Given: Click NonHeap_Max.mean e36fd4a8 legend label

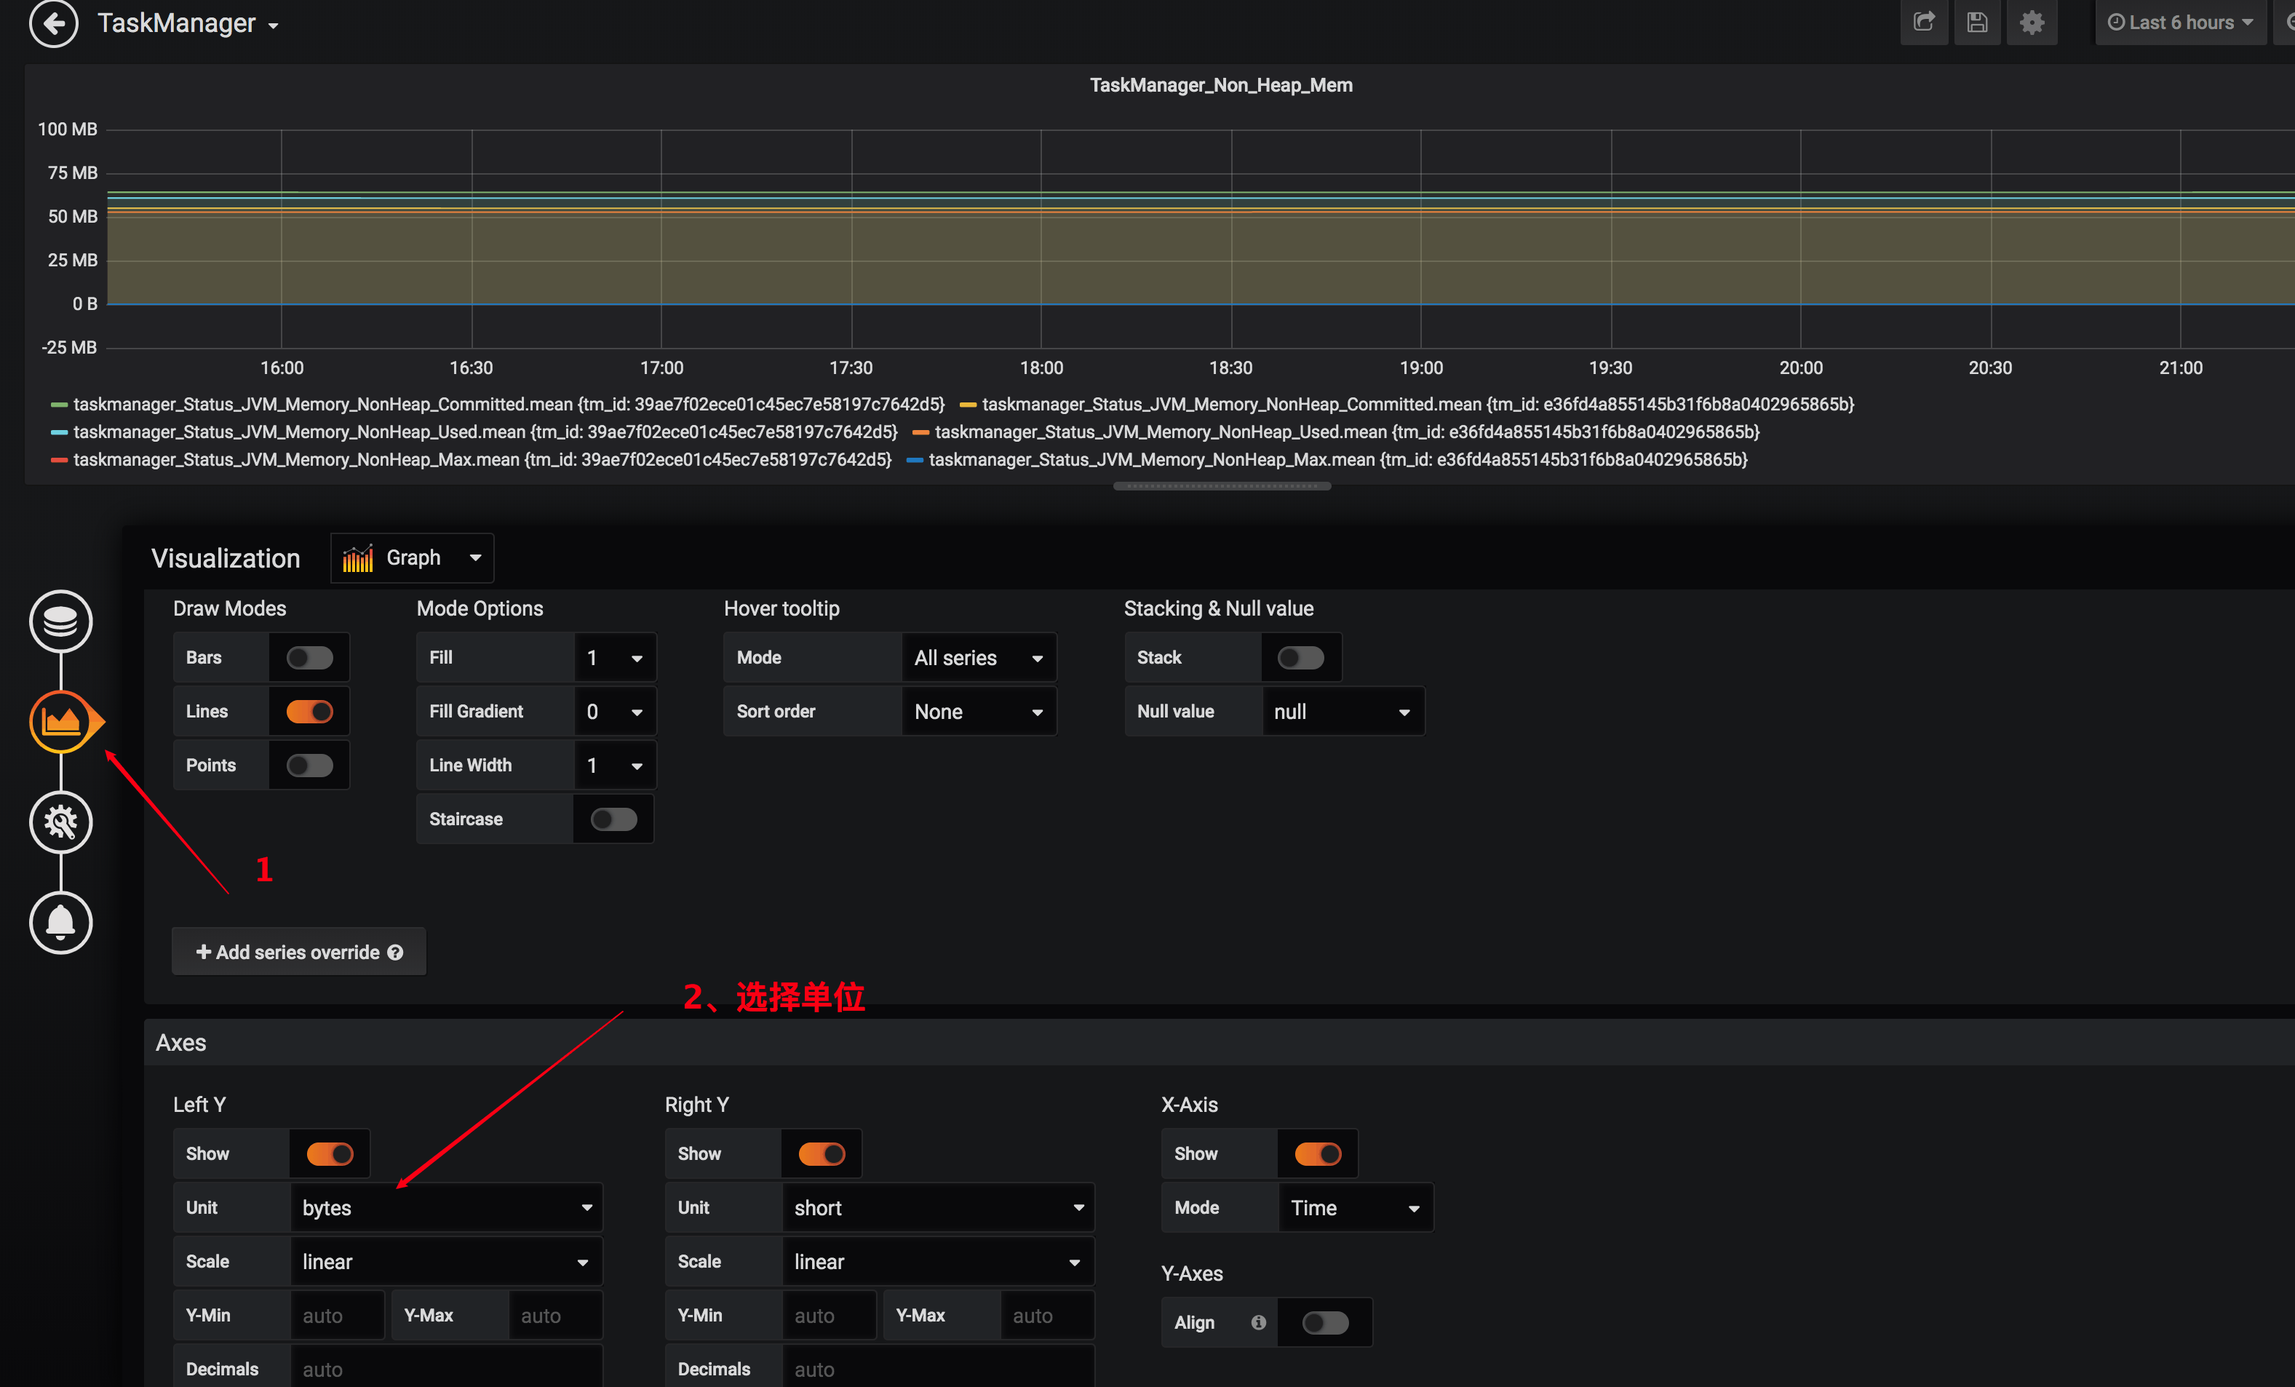Looking at the screenshot, I should pyautogui.click(x=1338, y=460).
